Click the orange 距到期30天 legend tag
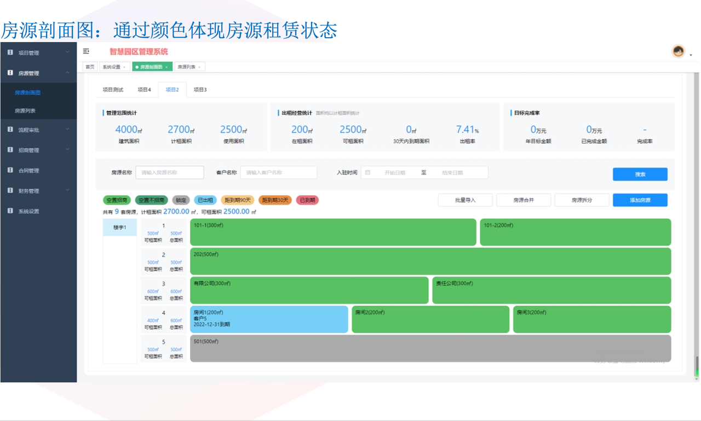The height and width of the screenshot is (421, 701). 275,200
